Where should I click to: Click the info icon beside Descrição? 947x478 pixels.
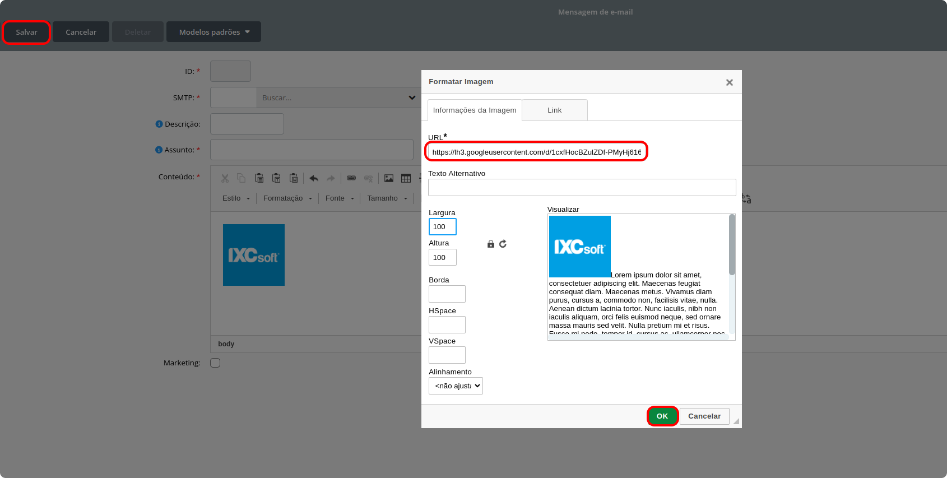tap(159, 124)
